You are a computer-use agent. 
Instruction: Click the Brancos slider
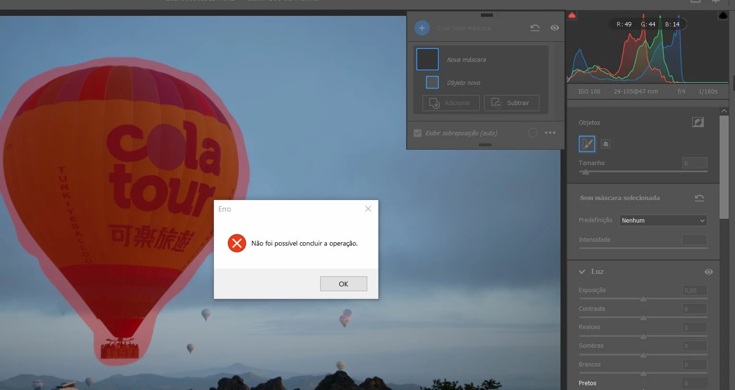point(643,373)
